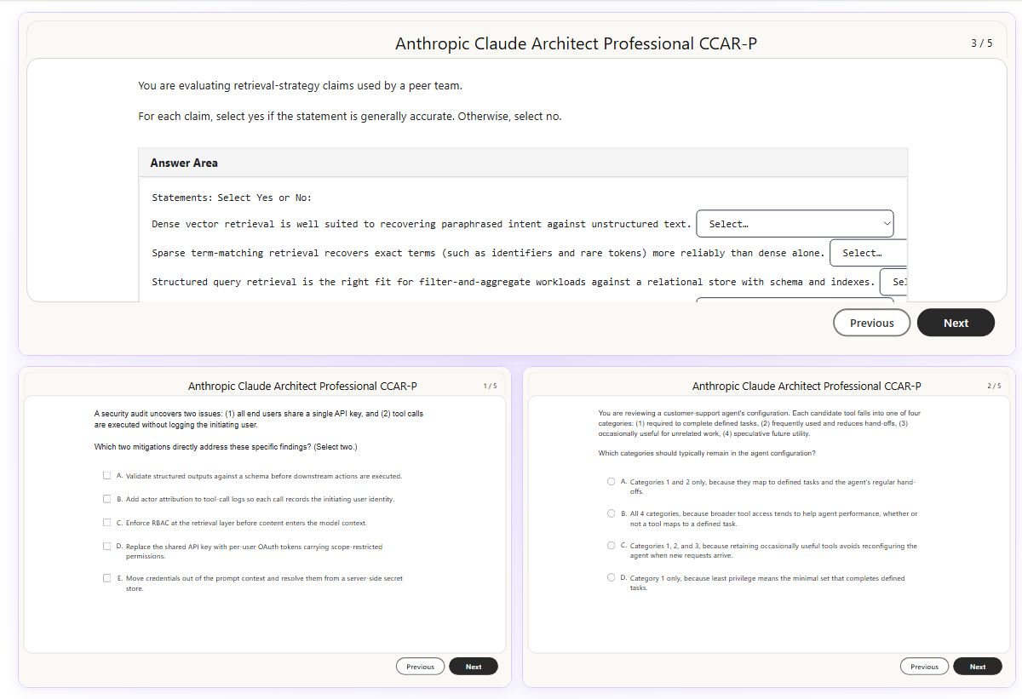Screen dimensions: 1022x699
Task: Click 'Which categories should typically remain' question text
Action: click(707, 453)
